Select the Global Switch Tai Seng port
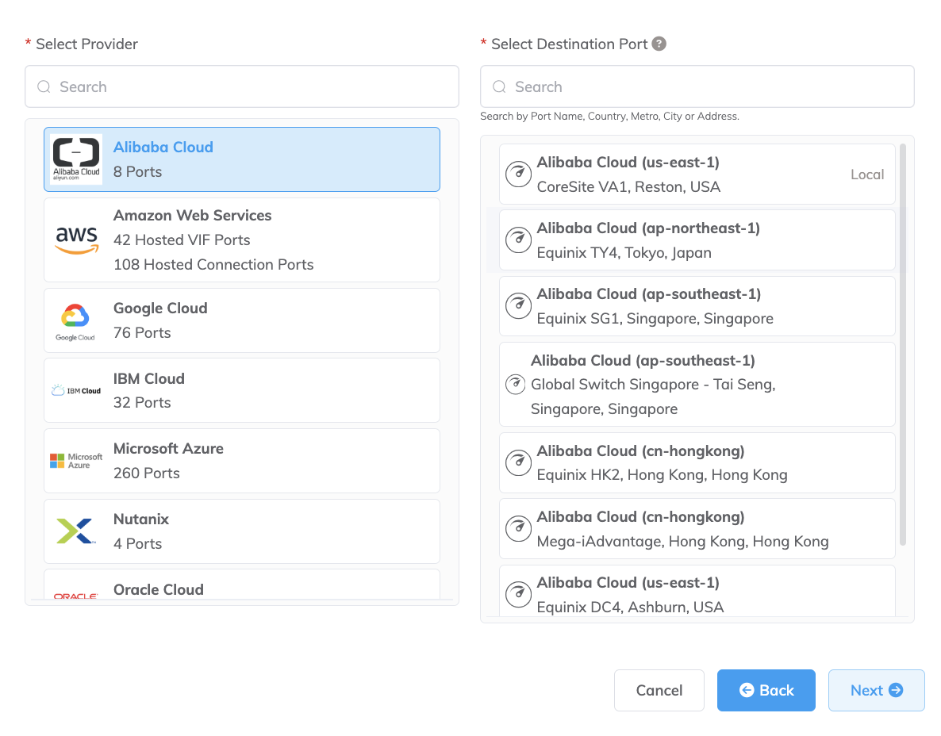This screenshot has width=941, height=736. coord(697,385)
